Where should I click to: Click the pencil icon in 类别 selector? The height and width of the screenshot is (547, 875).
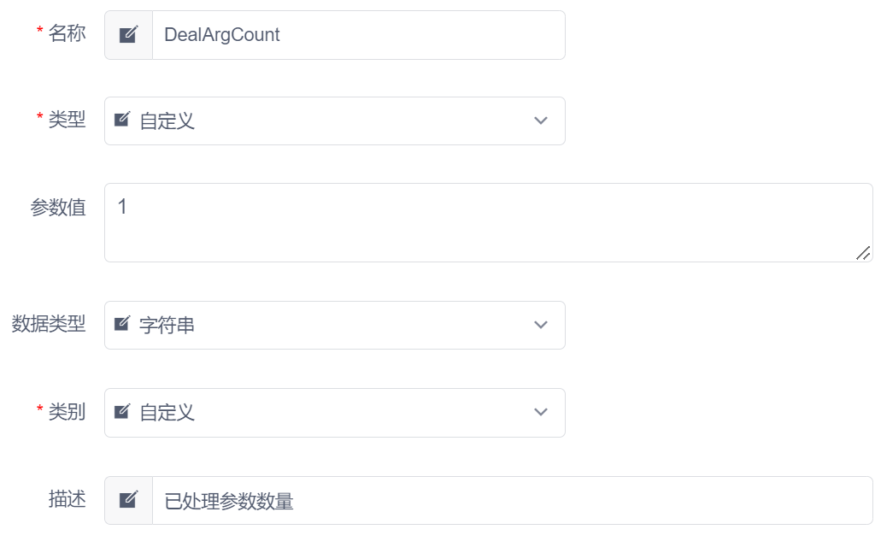(x=121, y=412)
